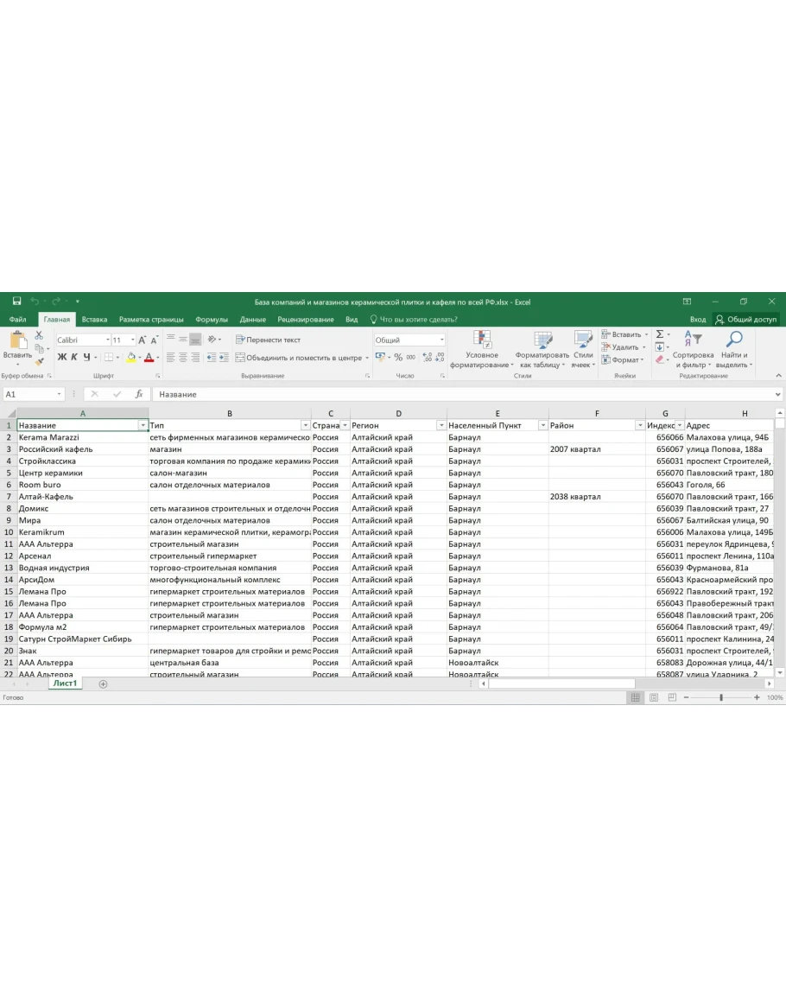Image resolution: width=786 pixels, height=998 pixels.
Task: Click the accounting number format icon
Action: pyautogui.click(x=380, y=357)
